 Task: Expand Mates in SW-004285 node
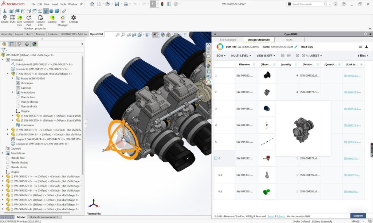click(13, 78)
